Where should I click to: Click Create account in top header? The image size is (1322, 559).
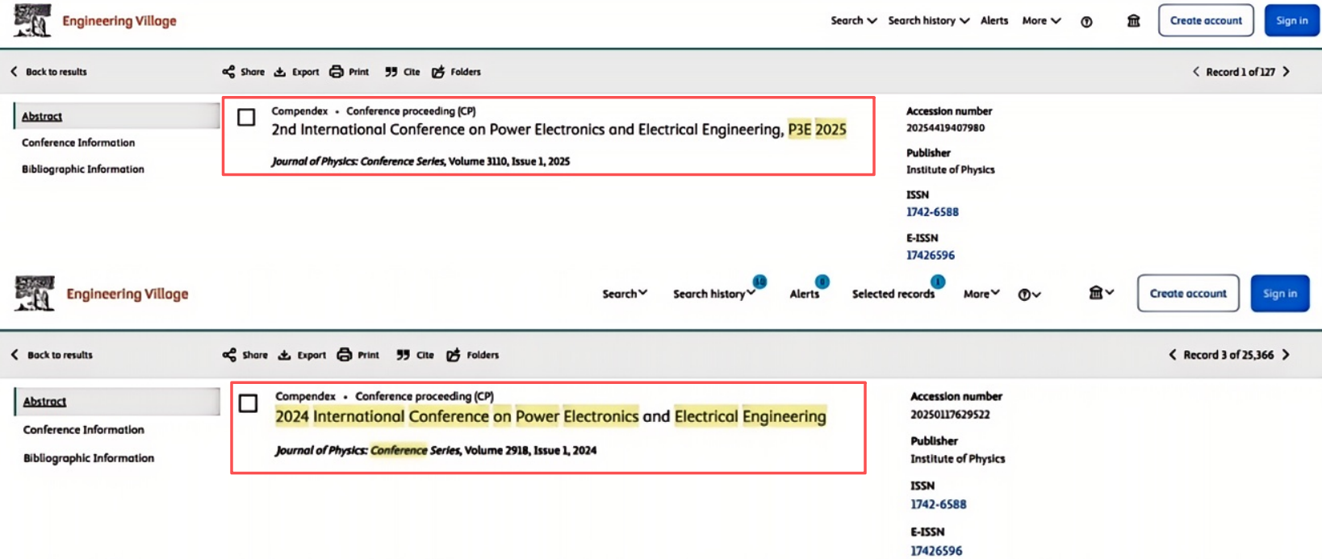(x=1206, y=21)
